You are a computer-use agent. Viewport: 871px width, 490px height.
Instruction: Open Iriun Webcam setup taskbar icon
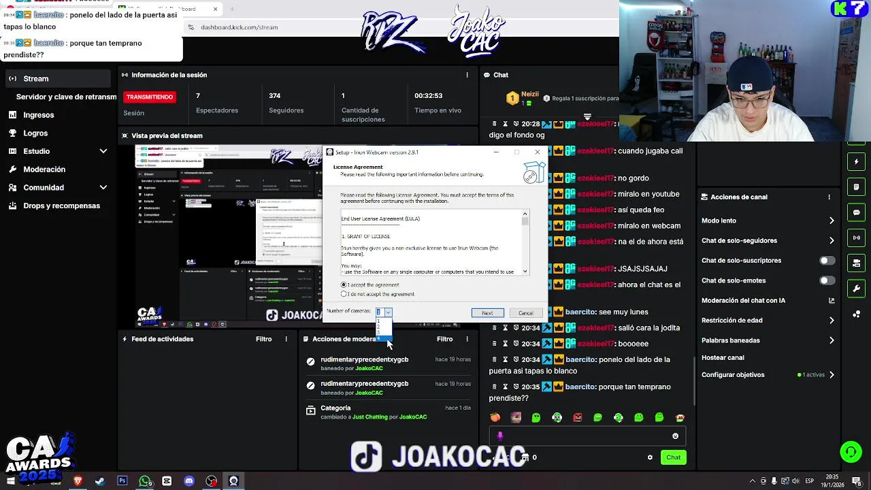pos(233,480)
